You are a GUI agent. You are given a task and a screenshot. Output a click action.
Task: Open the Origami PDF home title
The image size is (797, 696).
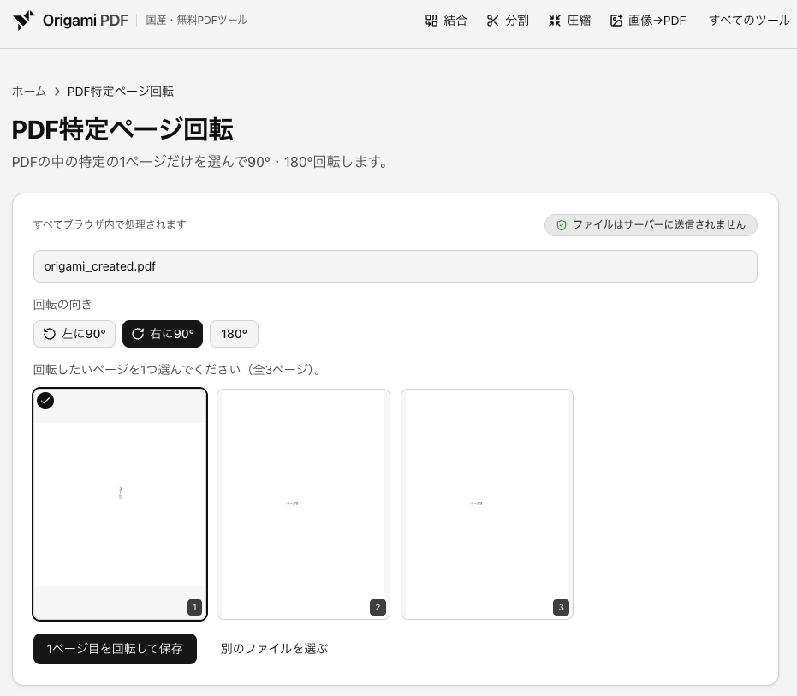tap(86, 21)
